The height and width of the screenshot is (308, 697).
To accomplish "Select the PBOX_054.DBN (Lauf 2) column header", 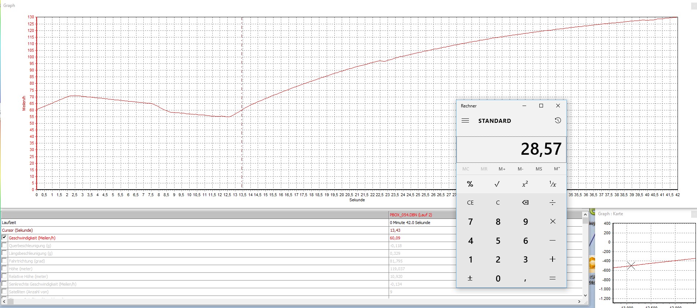I will [x=411, y=215].
